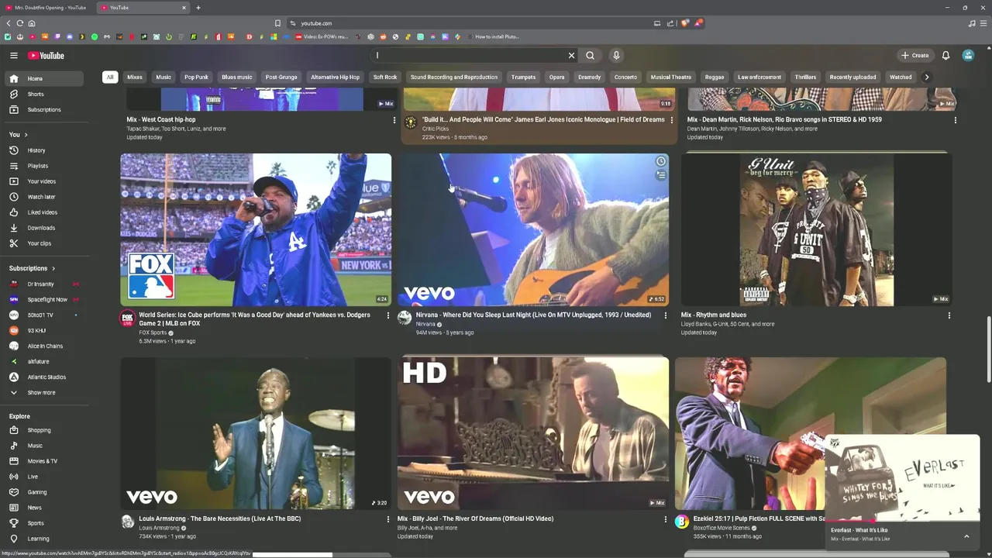992x558 pixels.
Task: Open the Alice In Chains subscription
Action: click(x=43, y=346)
